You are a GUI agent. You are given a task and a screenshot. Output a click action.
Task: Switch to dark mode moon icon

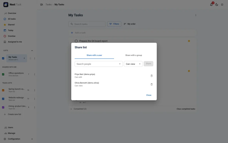click(x=217, y=5)
